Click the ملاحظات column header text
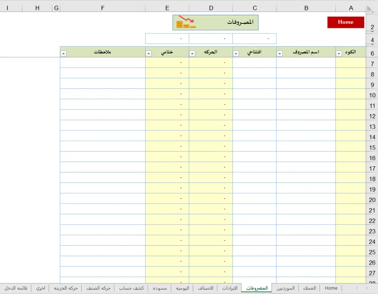This screenshot has height=294, width=378. click(102, 52)
